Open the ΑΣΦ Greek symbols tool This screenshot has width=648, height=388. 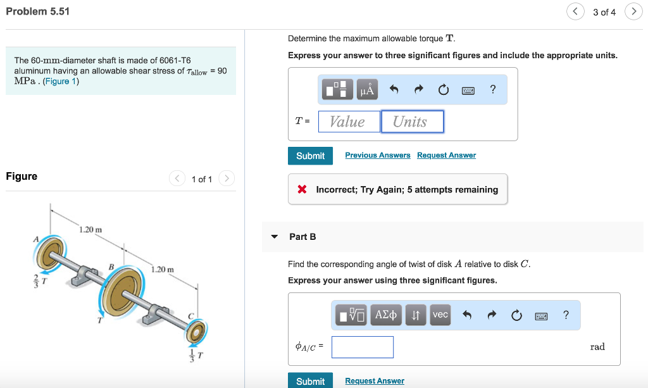(386, 315)
